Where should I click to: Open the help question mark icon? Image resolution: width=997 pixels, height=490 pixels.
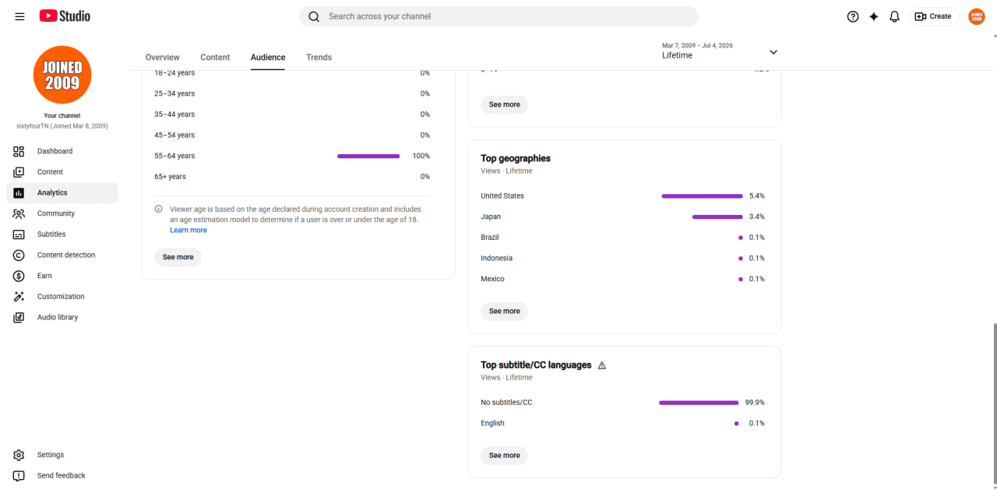pos(853,16)
